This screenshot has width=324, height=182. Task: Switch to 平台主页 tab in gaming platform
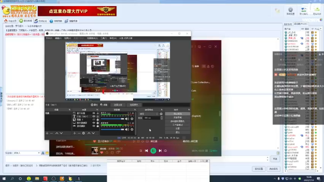[11, 21]
